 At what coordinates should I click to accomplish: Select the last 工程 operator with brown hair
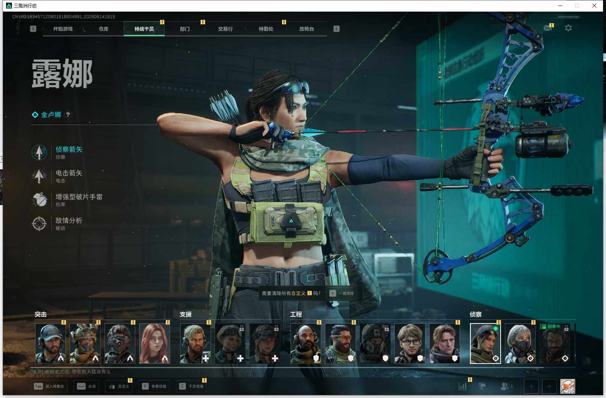point(444,344)
